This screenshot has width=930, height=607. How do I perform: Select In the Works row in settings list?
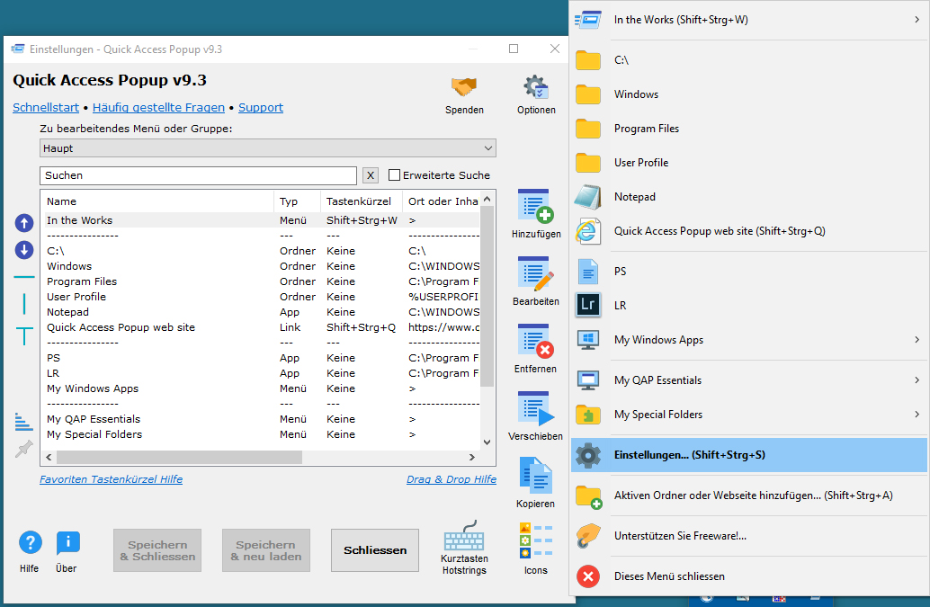click(262, 220)
